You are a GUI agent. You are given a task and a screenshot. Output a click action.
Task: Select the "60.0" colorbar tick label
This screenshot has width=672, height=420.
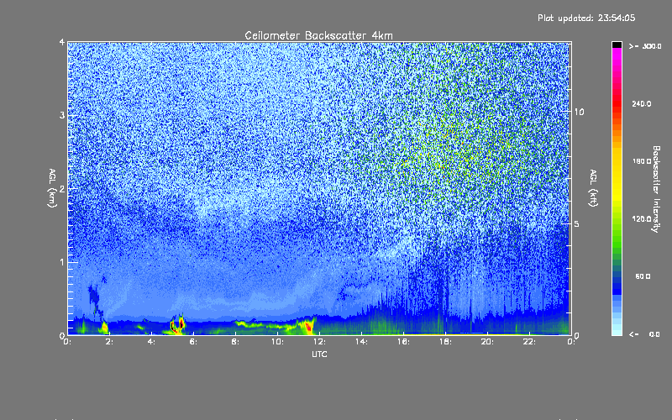tap(643, 276)
